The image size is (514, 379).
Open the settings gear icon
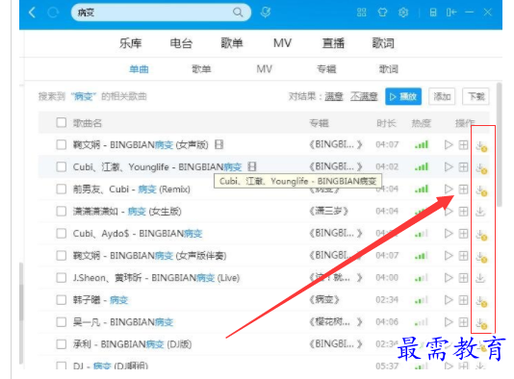(403, 13)
